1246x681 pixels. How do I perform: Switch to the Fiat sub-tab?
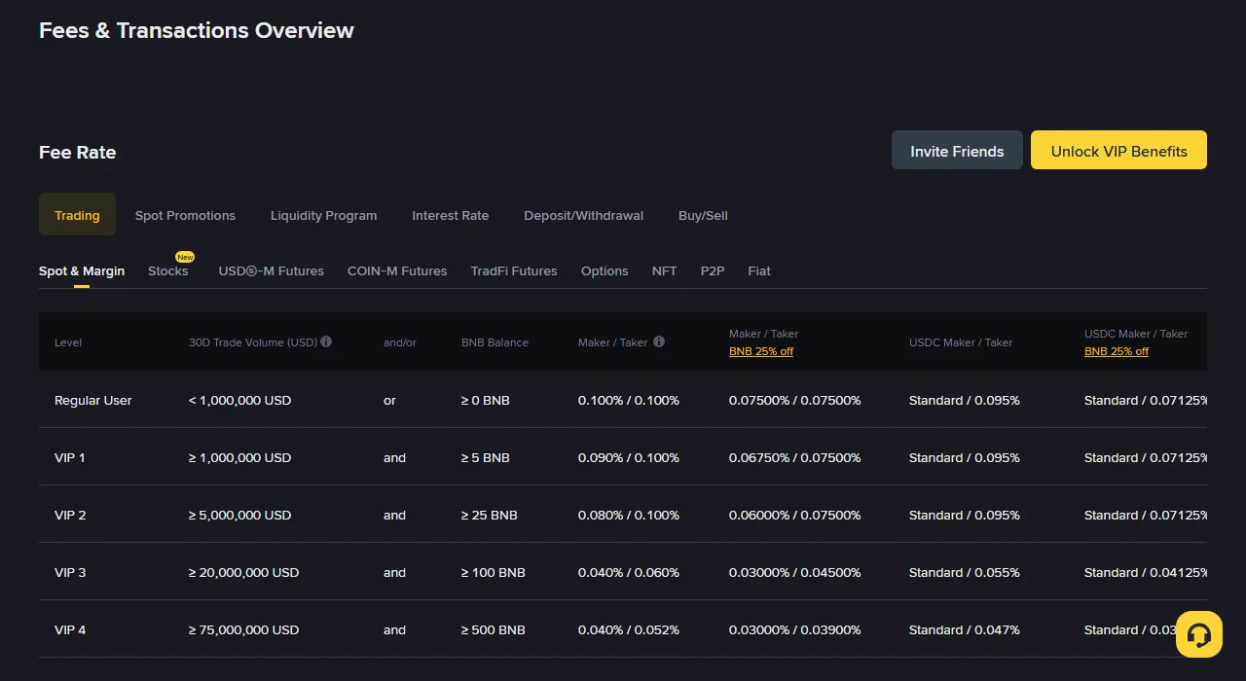click(759, 270)
